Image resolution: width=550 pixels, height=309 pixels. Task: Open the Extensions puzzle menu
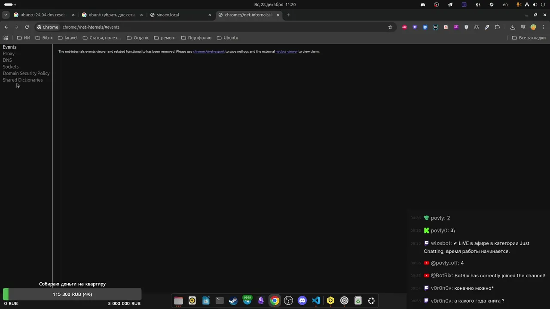(x=497, y=27)
